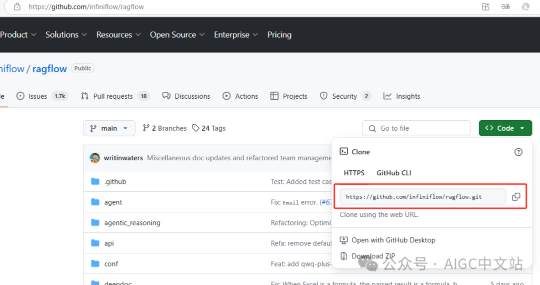Switch to the Projects tab
Image resolution: width=540 pixels, height=285 pixels.
(x=289, y=96)
